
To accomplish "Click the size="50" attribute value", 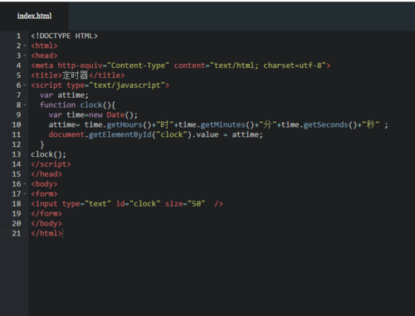I will pos(197,204).
